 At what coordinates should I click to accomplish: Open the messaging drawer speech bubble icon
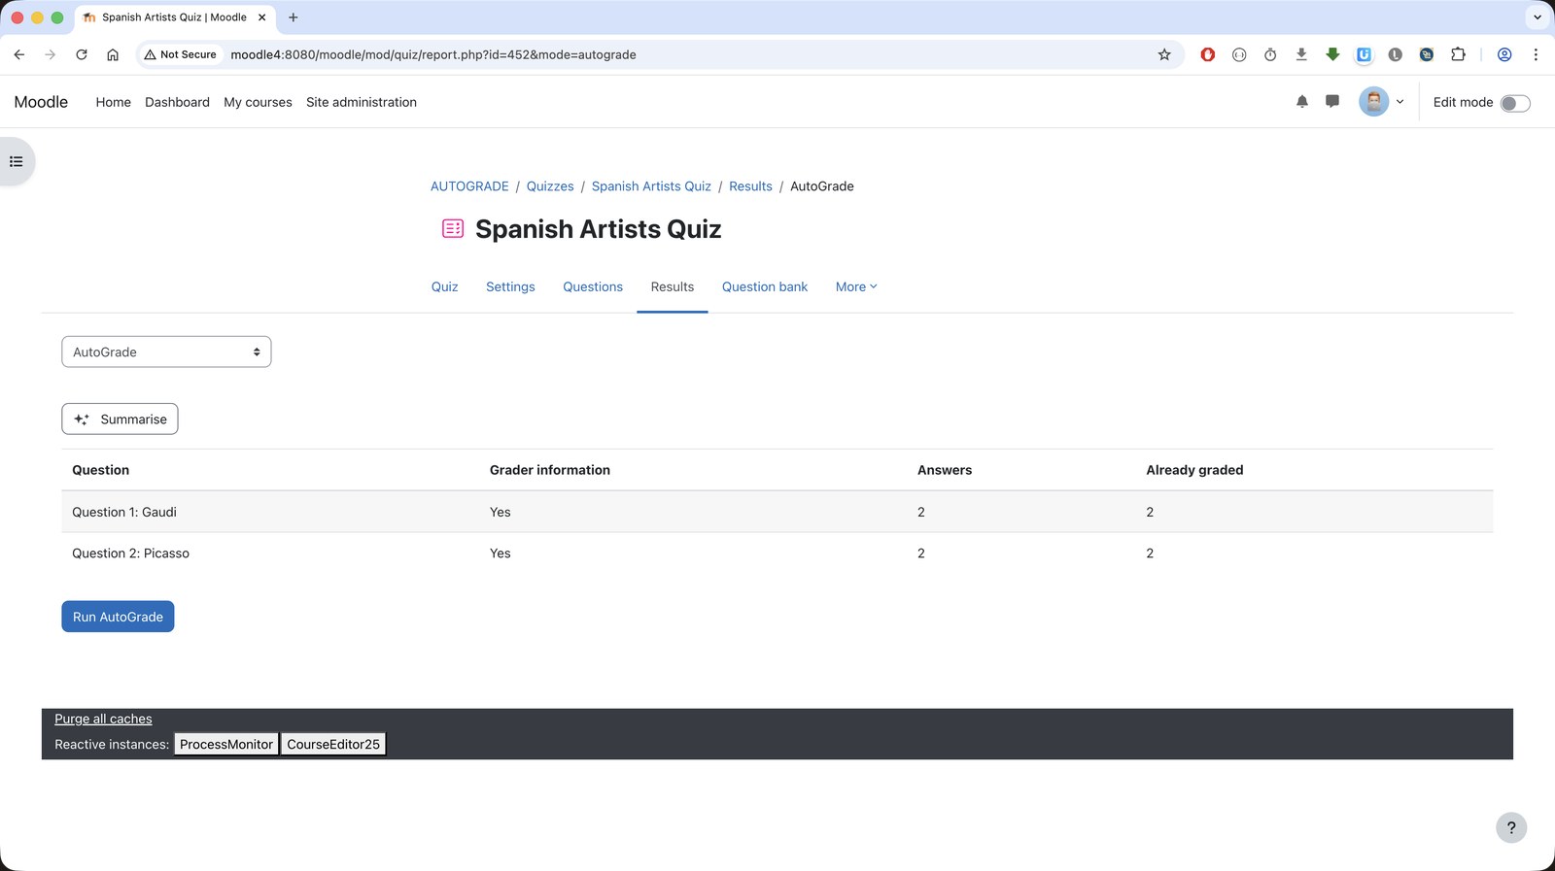(1332, 101)
